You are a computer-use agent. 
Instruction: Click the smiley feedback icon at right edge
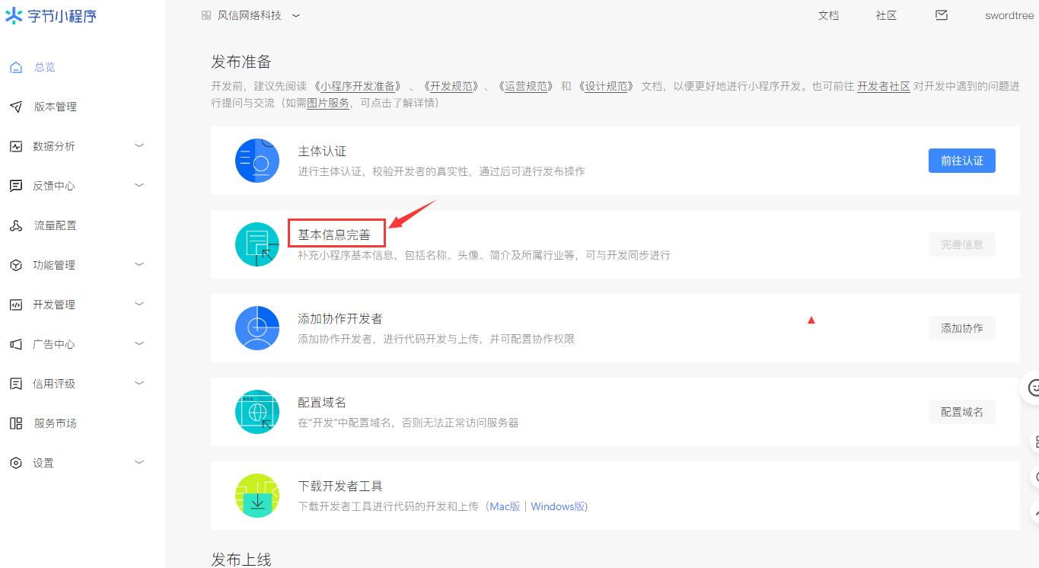click(x=1031, y=388)
